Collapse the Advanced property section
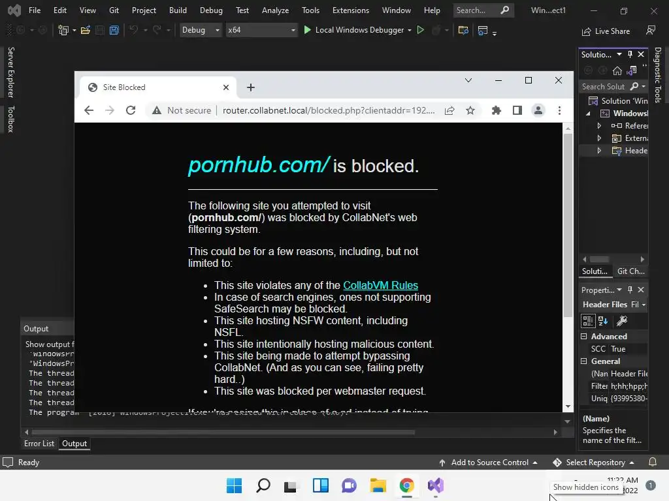The image size is (669, 501). tap(583, 336)
